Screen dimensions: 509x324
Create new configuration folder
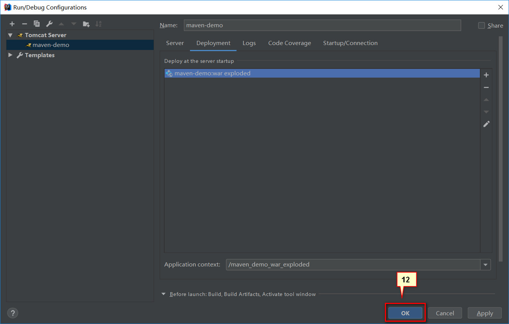(x=86, y=24)
